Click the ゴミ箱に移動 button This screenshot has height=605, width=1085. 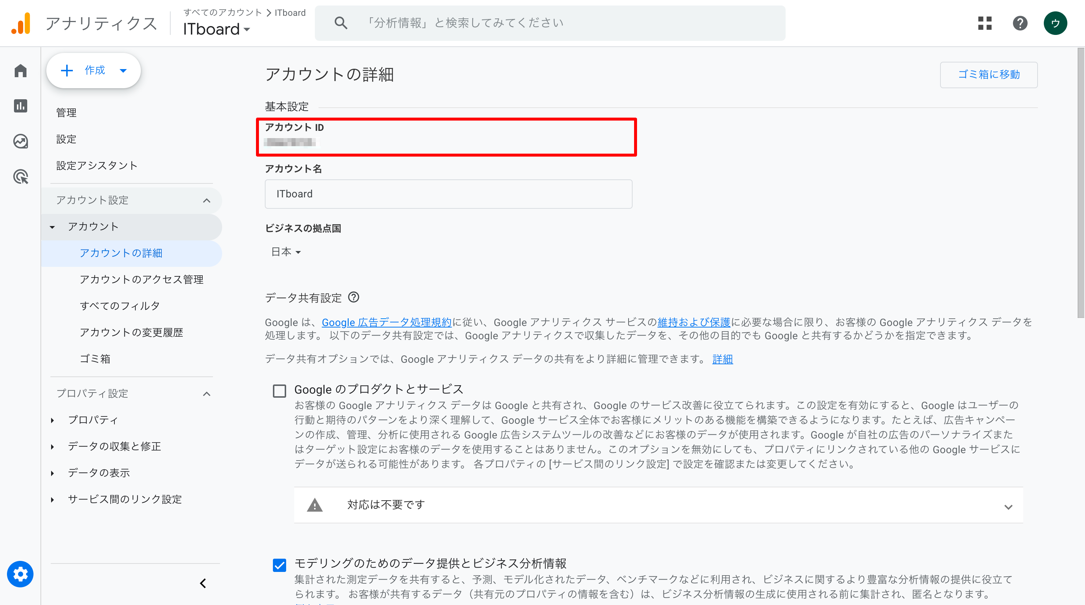tap(988, 75)
